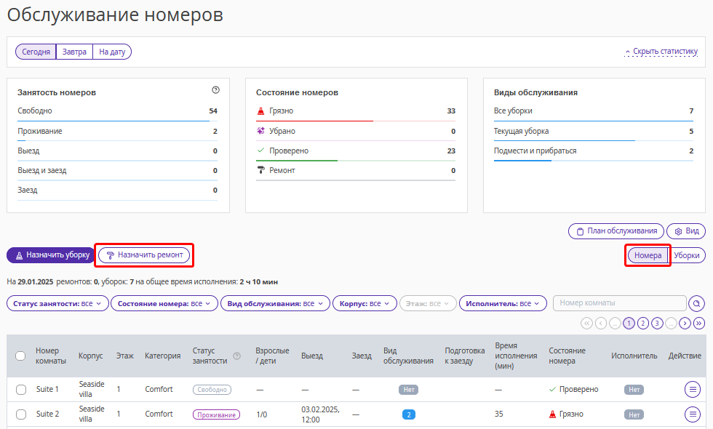Expand the Статус занятости filter dropdown
Viewport: 713px width, 429px height.
[x=57, y=304]
